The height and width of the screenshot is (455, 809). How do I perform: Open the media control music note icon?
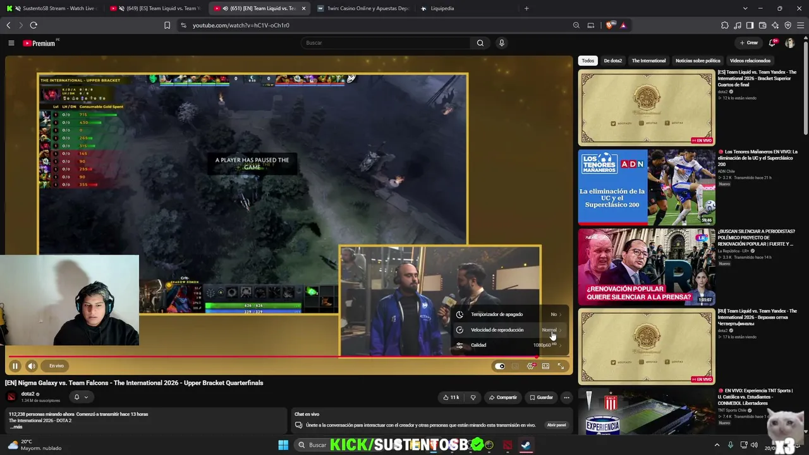point(738,25)
